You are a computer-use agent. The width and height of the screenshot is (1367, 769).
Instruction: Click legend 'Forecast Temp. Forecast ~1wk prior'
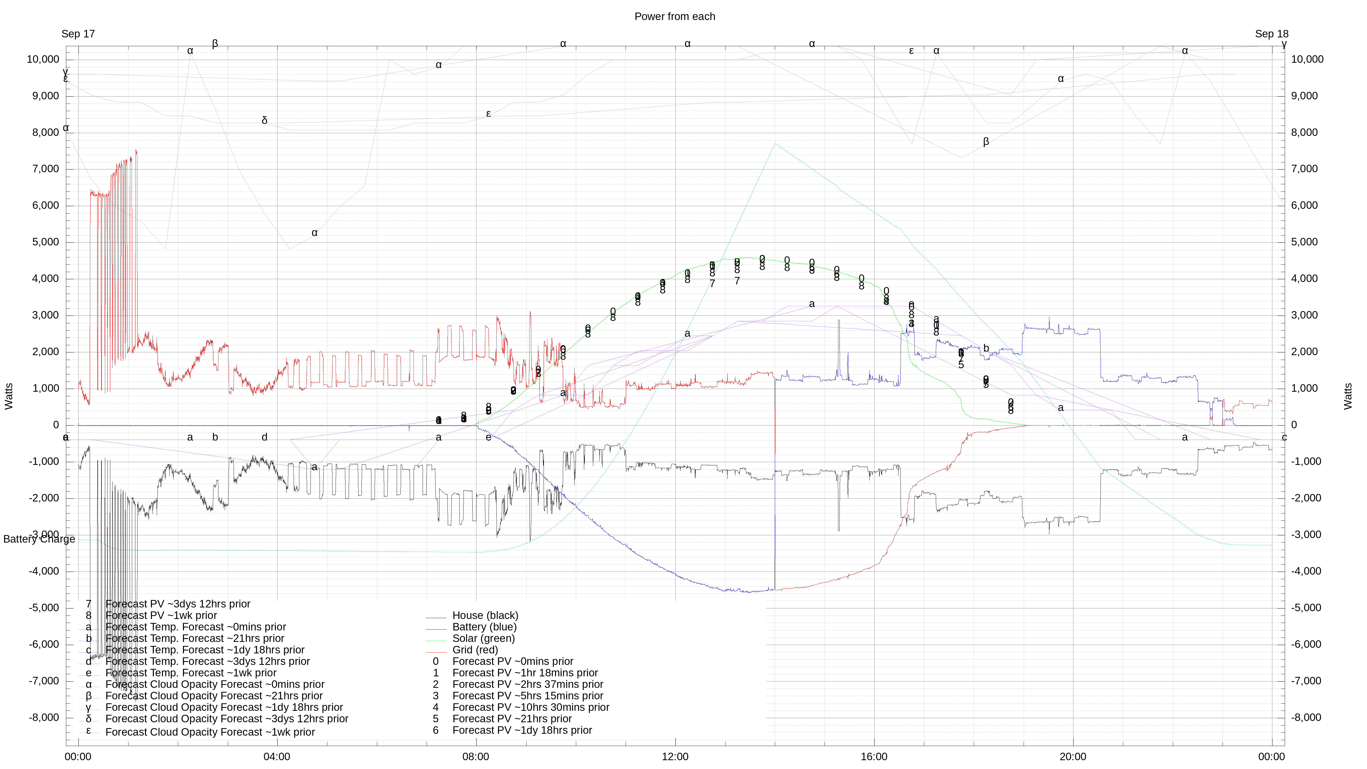tap(191, 673)
